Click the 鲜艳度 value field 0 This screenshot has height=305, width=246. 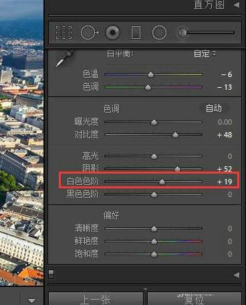point(230,241)
